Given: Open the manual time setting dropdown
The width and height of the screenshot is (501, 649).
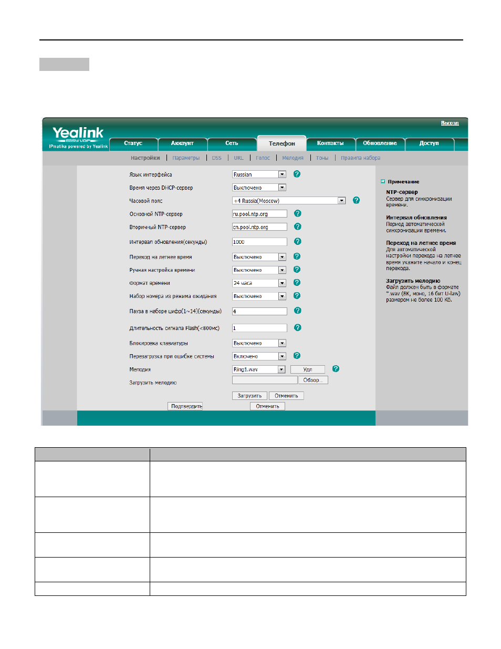Looking at the screenshot, I should click(259, 270).
